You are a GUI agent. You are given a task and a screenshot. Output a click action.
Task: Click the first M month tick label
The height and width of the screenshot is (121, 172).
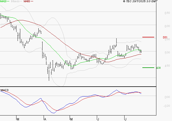click(x=18, y=119)
